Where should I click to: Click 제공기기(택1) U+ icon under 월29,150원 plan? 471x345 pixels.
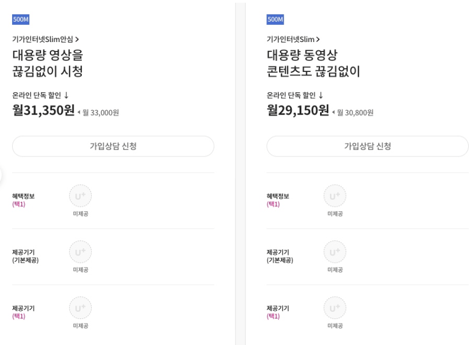pyautogui.click(x=334, y=308)
